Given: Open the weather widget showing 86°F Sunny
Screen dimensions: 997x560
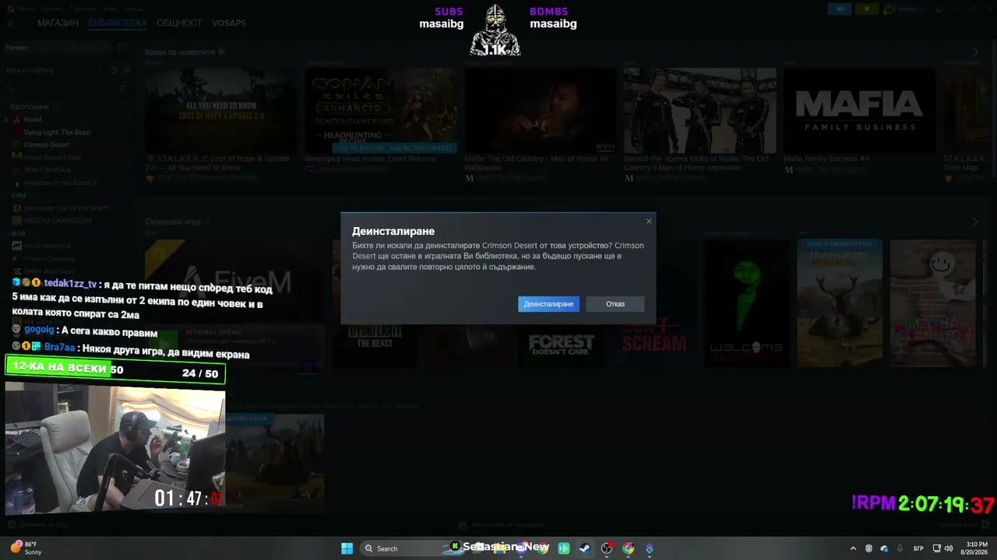Looking at the screenshot, I should pos(26,548).
